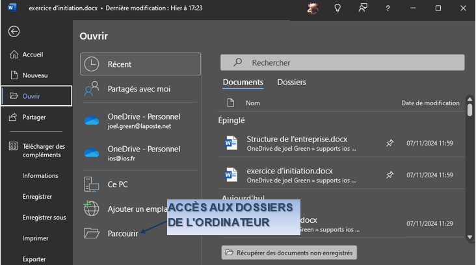Click the lightbulb icon in title bar
Image resolution: width=476 pixels, height=265 pixels.
tap(337, 8)
